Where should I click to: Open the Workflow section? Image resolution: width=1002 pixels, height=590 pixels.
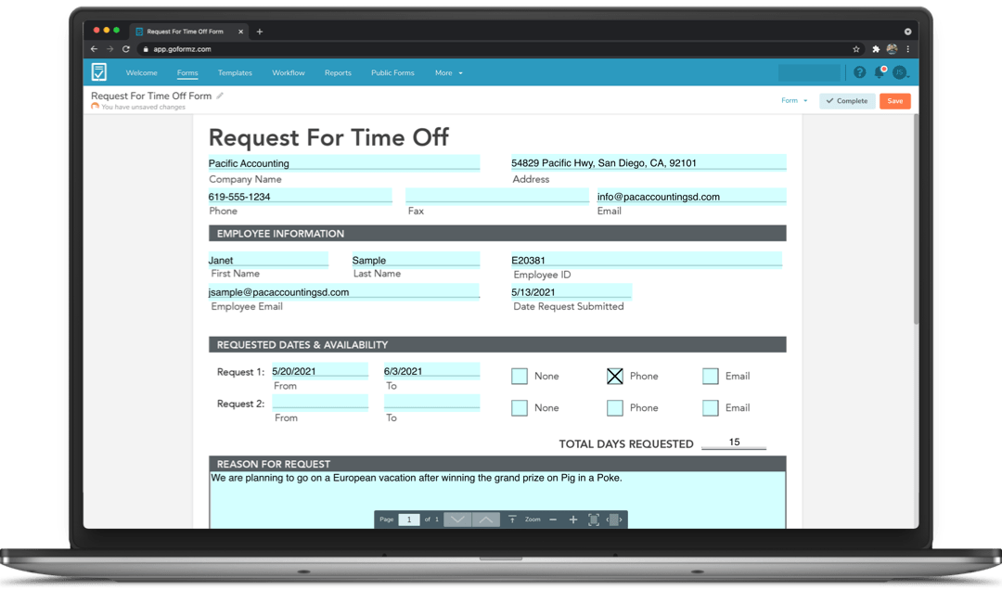(x=288, y=72)
